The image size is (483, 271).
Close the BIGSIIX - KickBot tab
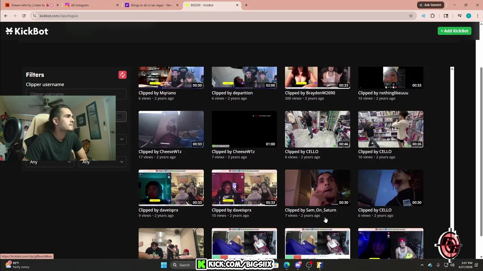tap(237, 5)
